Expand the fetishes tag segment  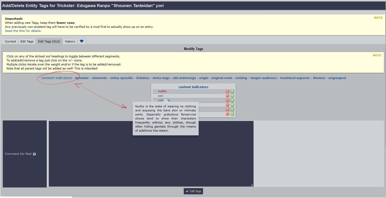(143, 78)
